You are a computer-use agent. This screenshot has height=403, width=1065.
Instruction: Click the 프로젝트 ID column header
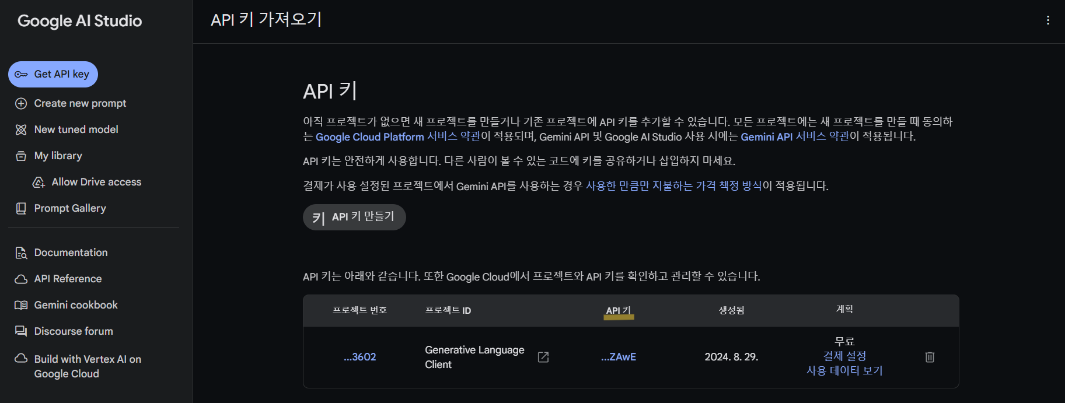[x=448, y=310]
